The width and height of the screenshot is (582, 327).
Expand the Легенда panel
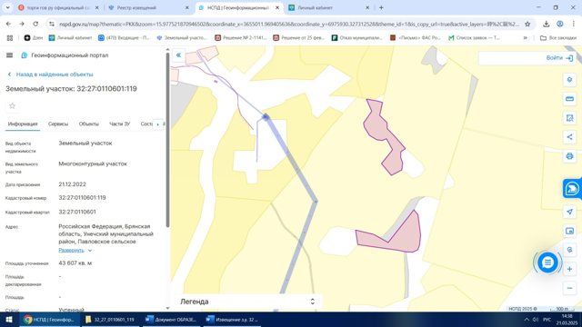[247, 302]
